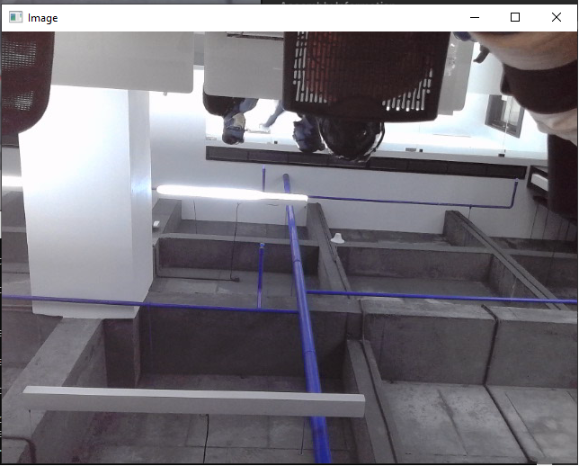The image size is (579, 466).
Task: Click the 'Image' title text
Action: [43, 18]
